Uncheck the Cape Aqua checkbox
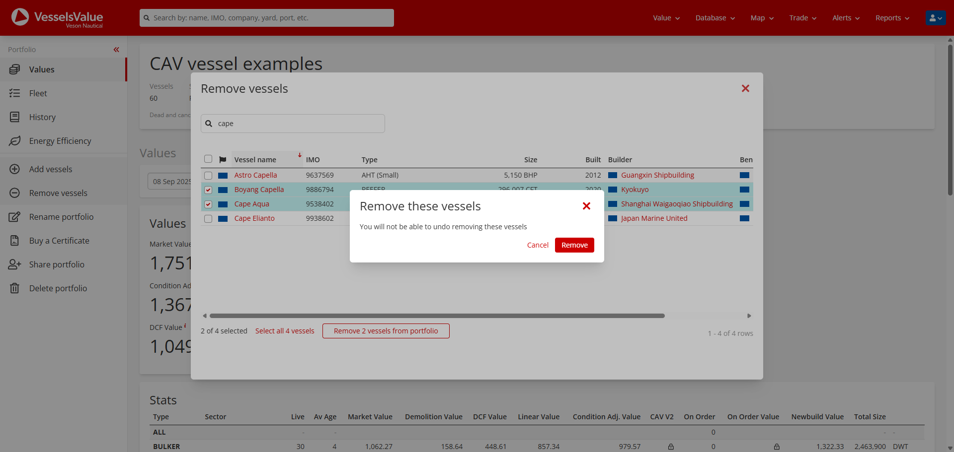 point(208,204)
